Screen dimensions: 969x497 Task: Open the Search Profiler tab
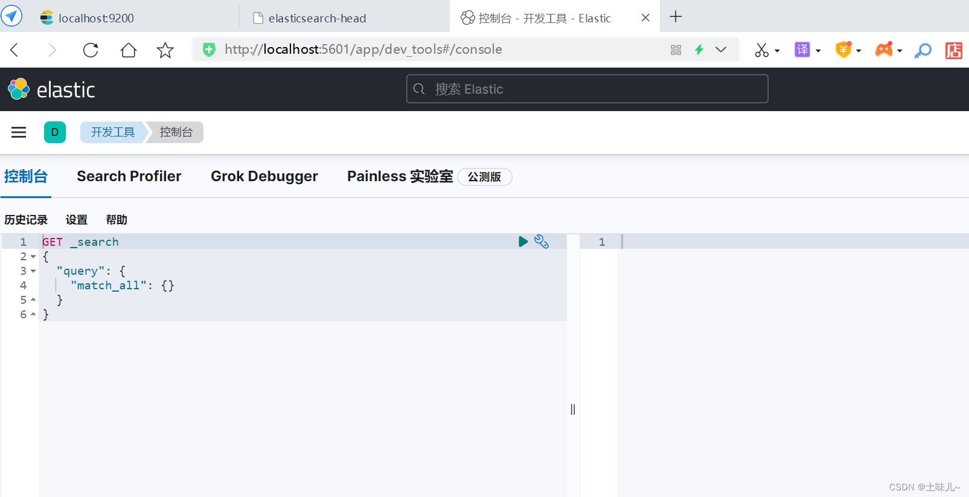pos(129,176)
